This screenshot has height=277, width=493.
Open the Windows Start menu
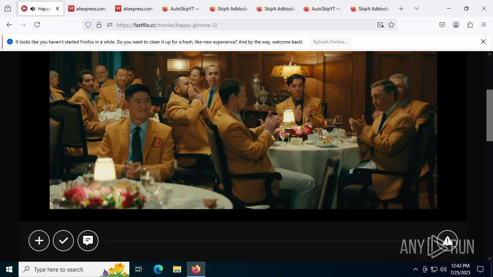[9, 269]
